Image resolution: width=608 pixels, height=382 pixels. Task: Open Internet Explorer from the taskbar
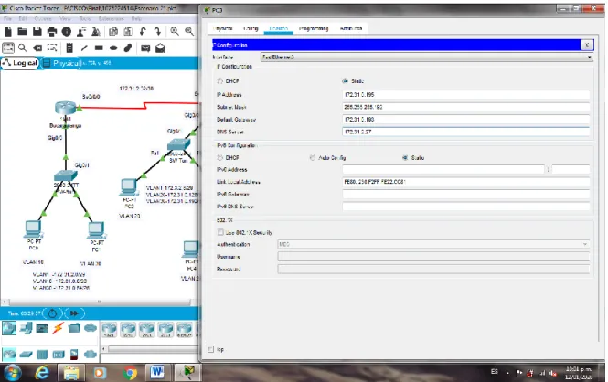[42, 373]
